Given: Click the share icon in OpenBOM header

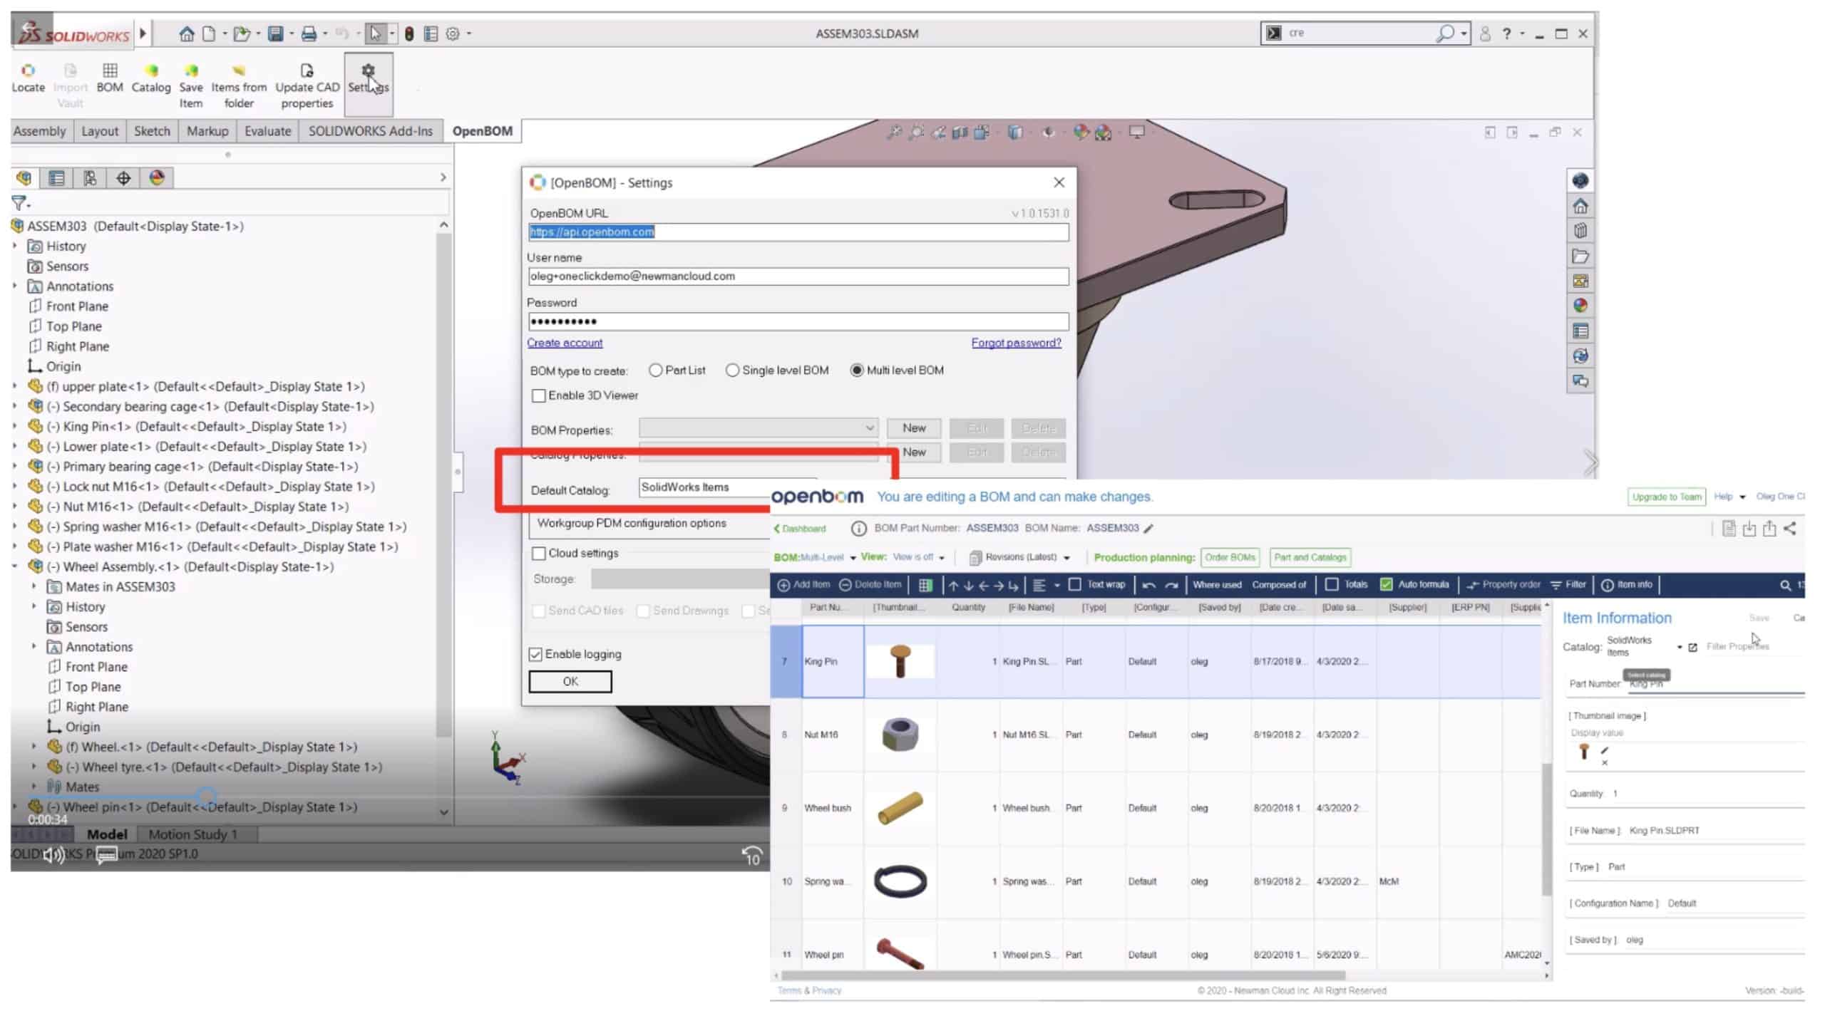Looking at the screenshot, I should [x=1789, y=528].
